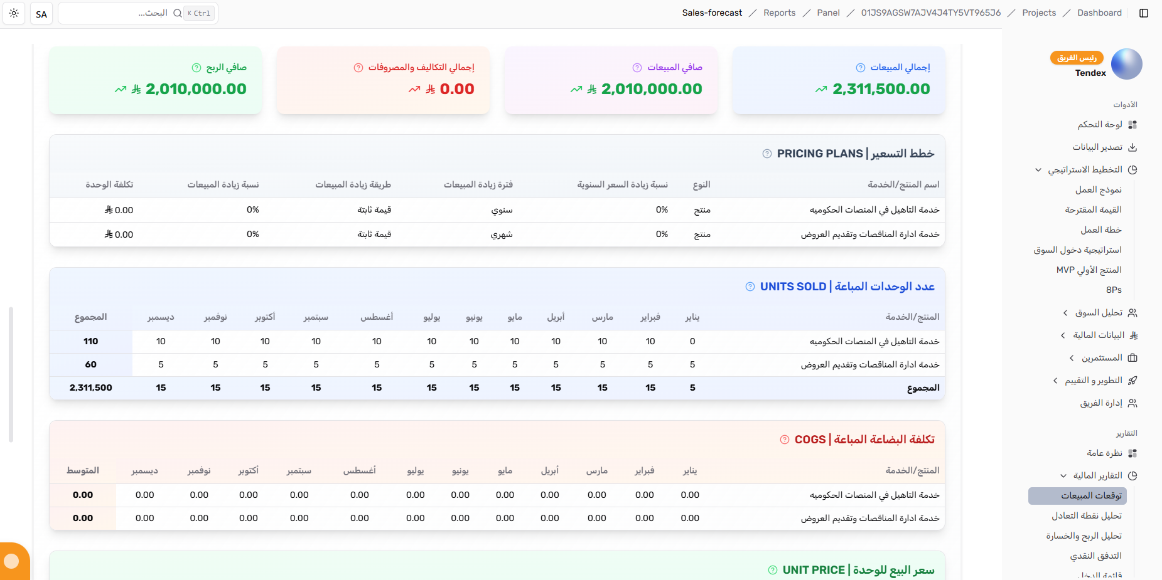Click نسبة زيادة السعر السنوية column header
1162x580 pixels.
(622, 184)
